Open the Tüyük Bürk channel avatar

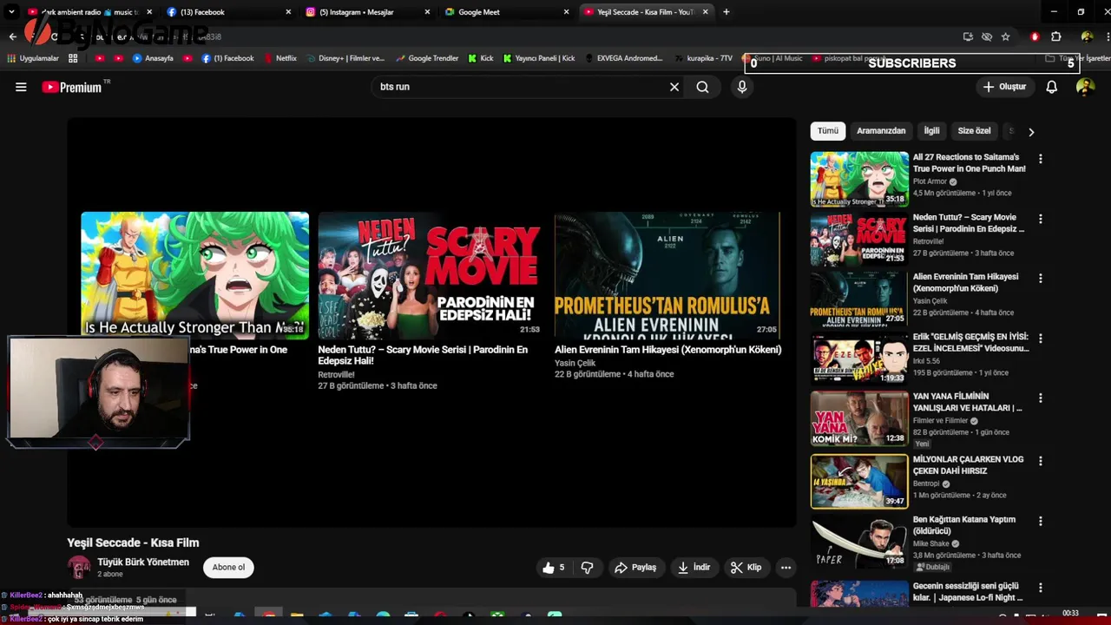point(79,568)
